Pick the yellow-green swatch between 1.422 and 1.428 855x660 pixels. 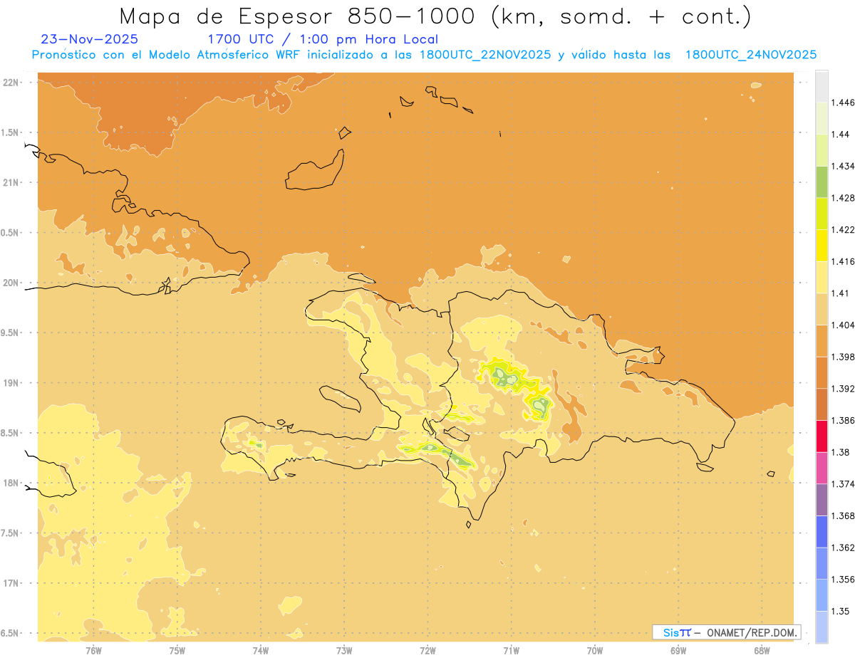(x=822, y=213)
